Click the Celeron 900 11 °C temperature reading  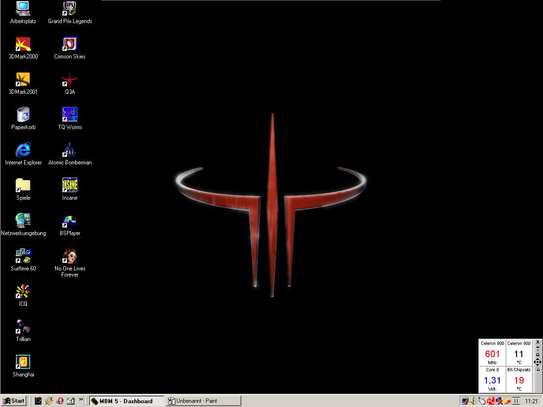(519, 353)
